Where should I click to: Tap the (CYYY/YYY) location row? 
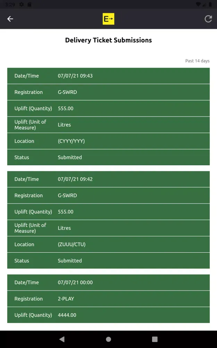pyautogui.click(x=108, y=141)
